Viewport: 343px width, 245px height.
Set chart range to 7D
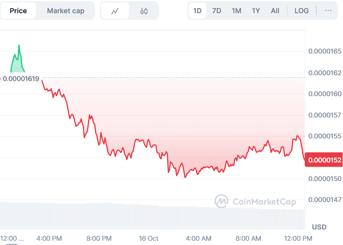(x=217, y=10)
